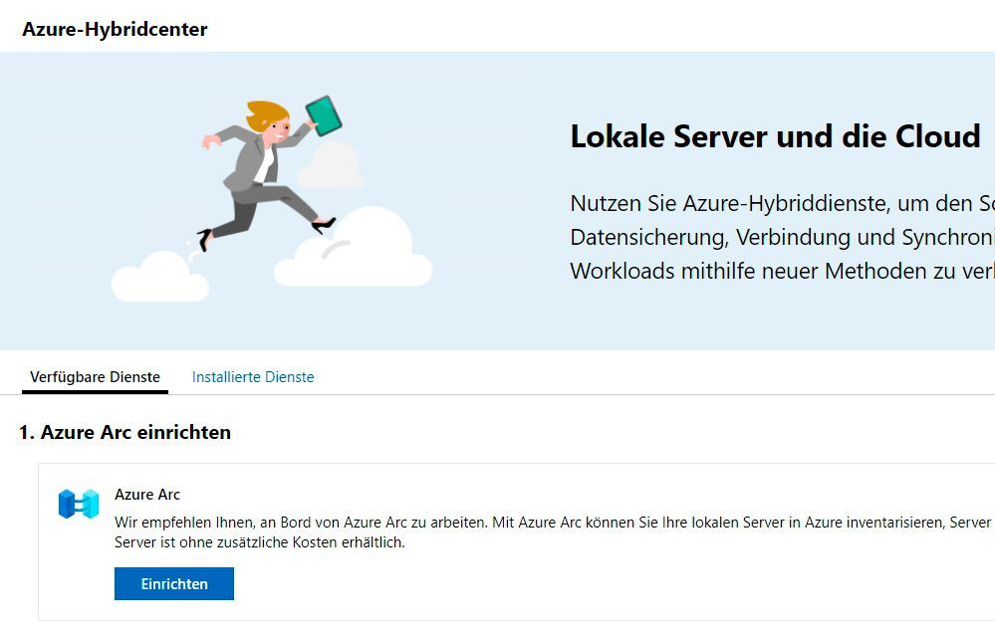Click the 'Wir empfehlen Ihnen' description text
The image size is (995, 634).
tap(555, 532)
